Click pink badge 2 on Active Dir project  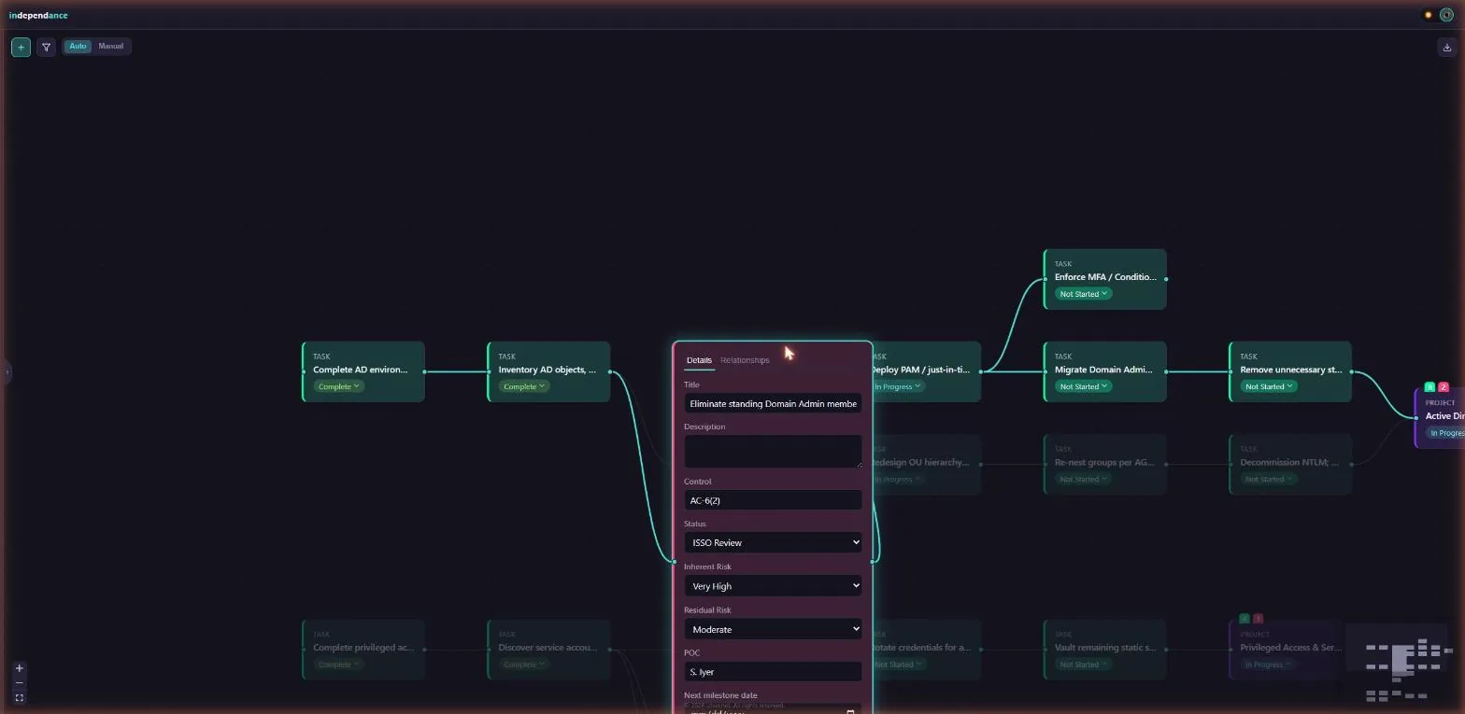[1444, 387]
